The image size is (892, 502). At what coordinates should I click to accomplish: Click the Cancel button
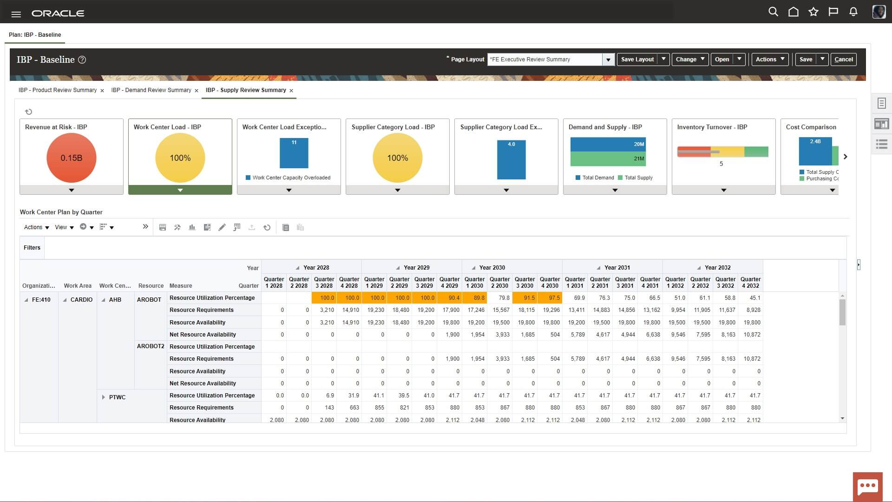pos(843,59)
